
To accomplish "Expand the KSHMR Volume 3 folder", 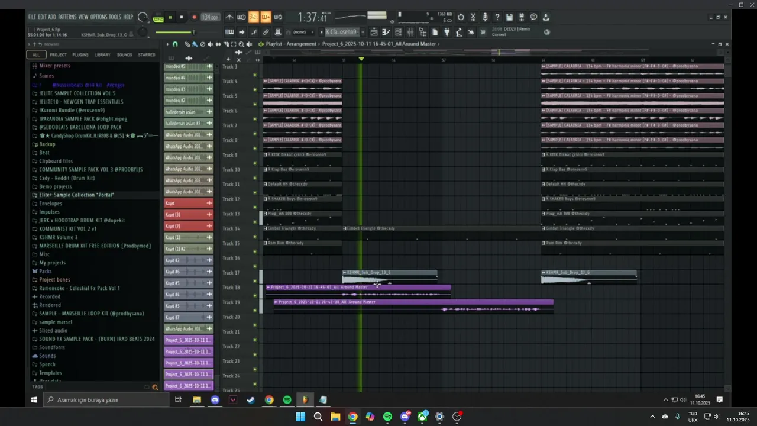I will 59,237.
